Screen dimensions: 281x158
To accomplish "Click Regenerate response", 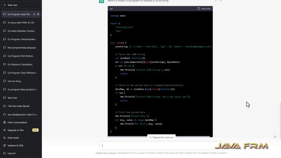I will pyautogui.click(x=161, y=137).
